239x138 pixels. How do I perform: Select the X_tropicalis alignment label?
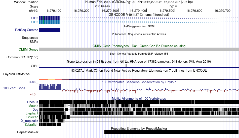30,121
